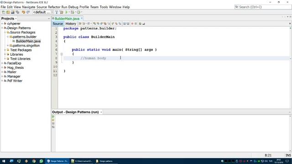Open the Team menu
Screen dimensions: 292x164
click(94, 7)
